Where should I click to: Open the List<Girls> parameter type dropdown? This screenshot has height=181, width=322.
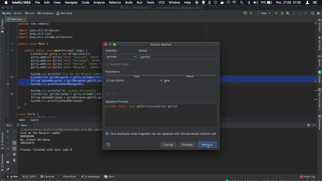pyautogui.click(x=162, y=80)
